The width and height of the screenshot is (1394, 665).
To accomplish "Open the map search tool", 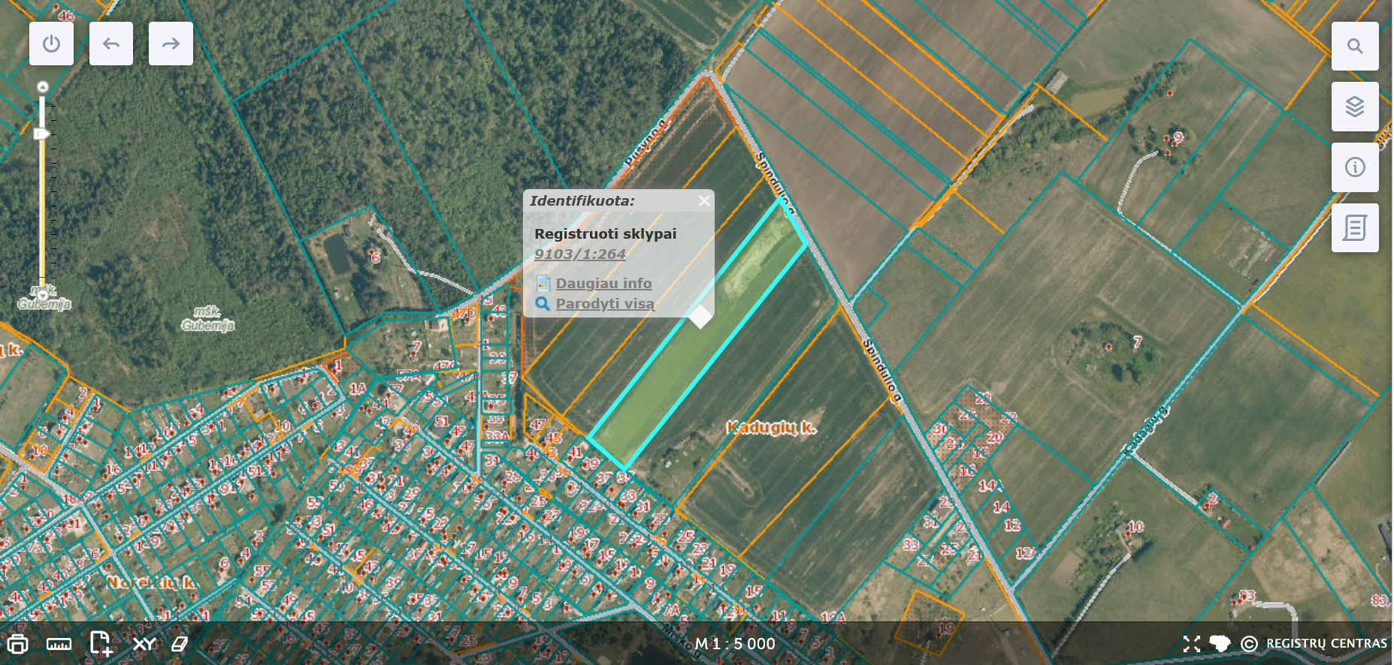I will click(x=1354, y=46).
